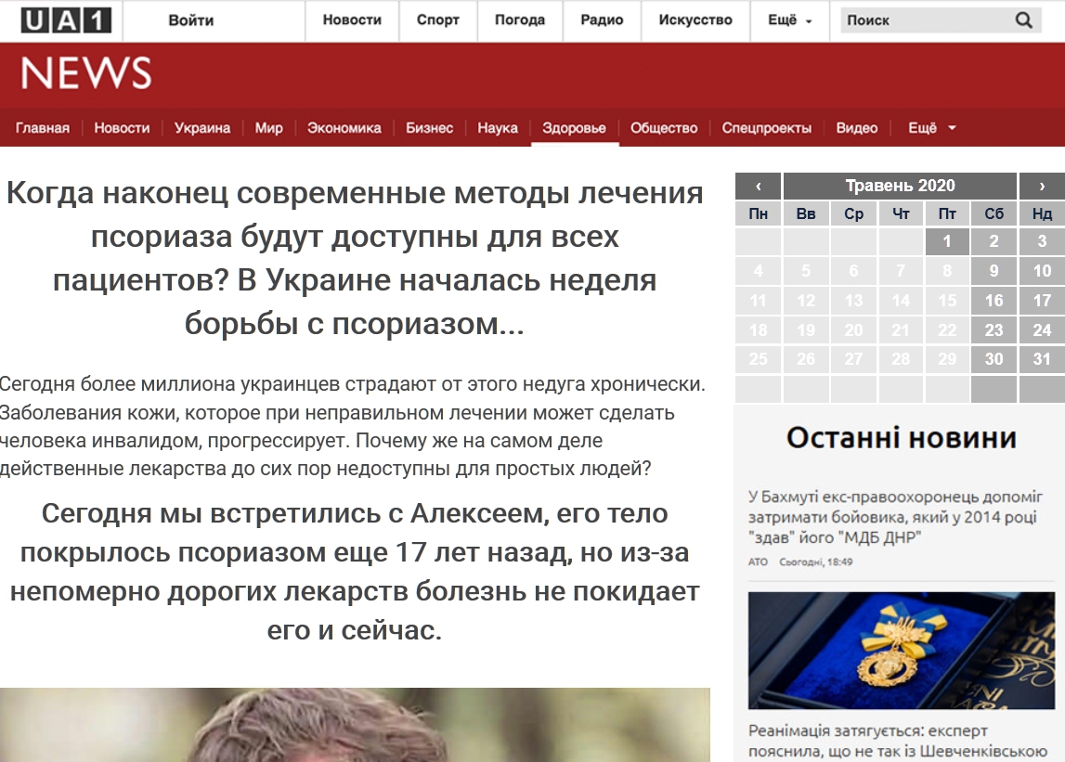Click the UA1 logo

tap(66, 20)
